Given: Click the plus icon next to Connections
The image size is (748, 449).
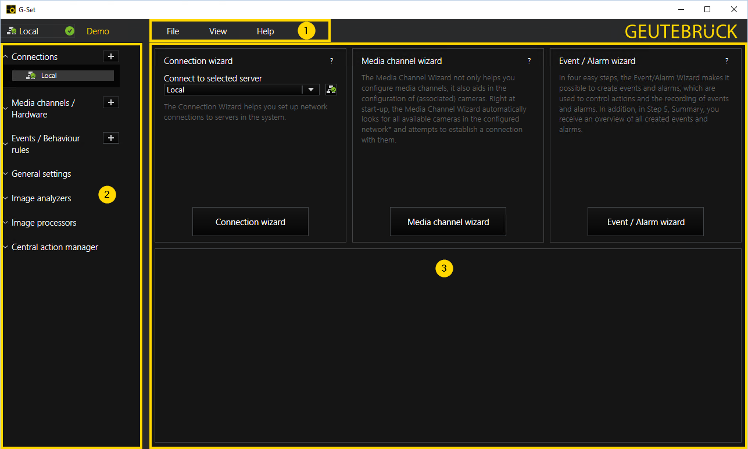Looking at the screenshot, I should click(111, 56).
